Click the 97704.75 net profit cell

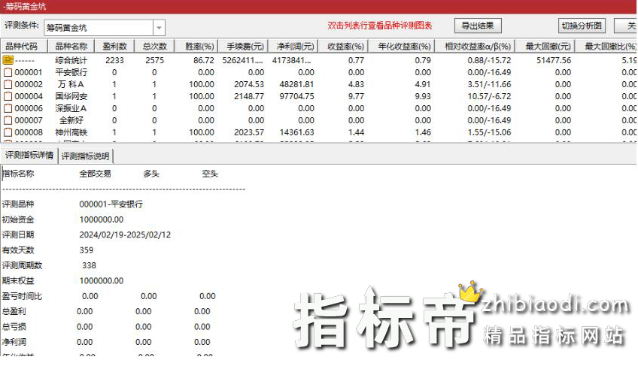pyautogui.click(x=296, y=96)
